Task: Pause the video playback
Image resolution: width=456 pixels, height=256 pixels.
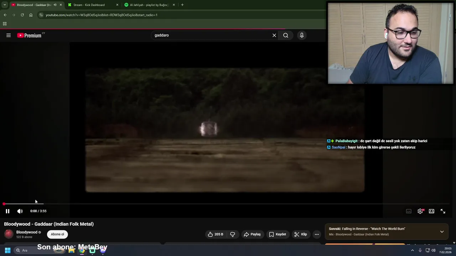Action: coord(7,211)
